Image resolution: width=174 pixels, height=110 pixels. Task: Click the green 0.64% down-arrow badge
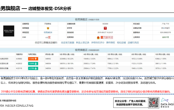33,64
